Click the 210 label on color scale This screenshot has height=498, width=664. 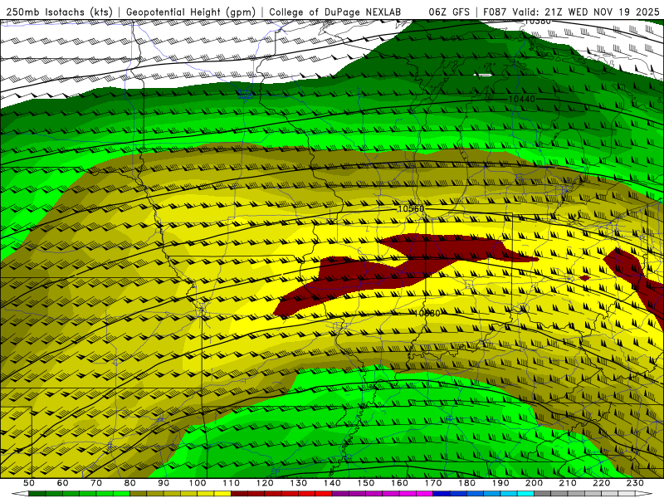tap(568, 483)
